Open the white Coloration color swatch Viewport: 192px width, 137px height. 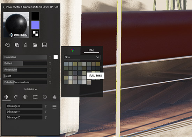click(56, 57)
